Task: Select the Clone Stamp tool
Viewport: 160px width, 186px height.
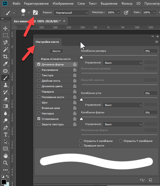Action: [5, 85]
